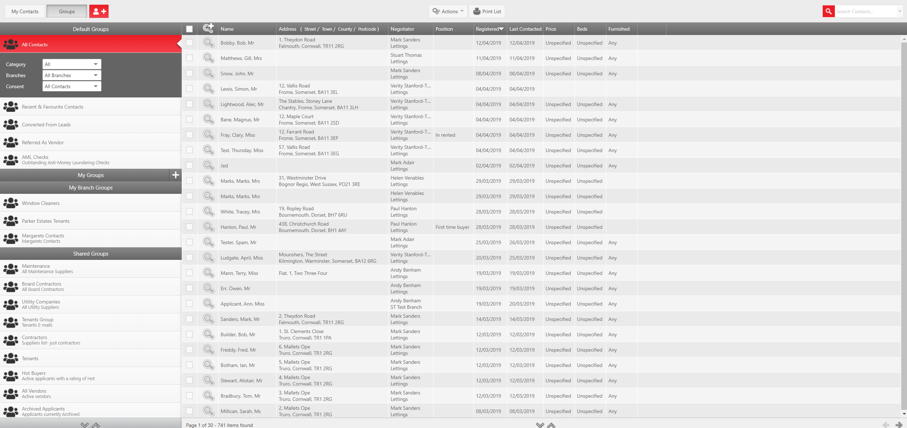
Task: Click the quick-add magnifier icon in table header
Action: 208,29
